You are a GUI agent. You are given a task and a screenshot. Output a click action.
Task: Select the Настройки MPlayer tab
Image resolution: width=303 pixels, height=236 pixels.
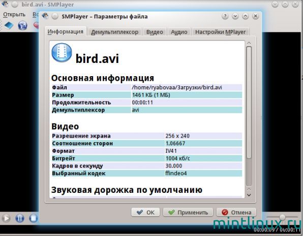coord(220,32)
